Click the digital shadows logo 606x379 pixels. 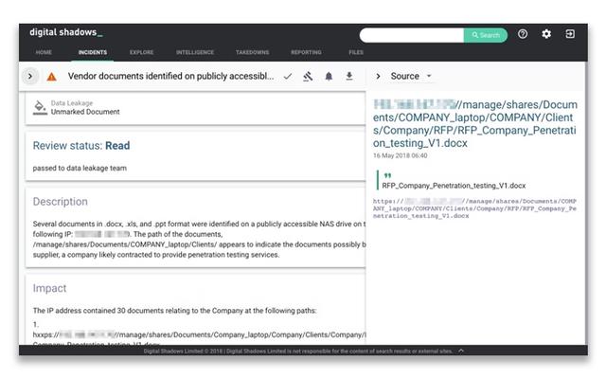pos(65,32)
